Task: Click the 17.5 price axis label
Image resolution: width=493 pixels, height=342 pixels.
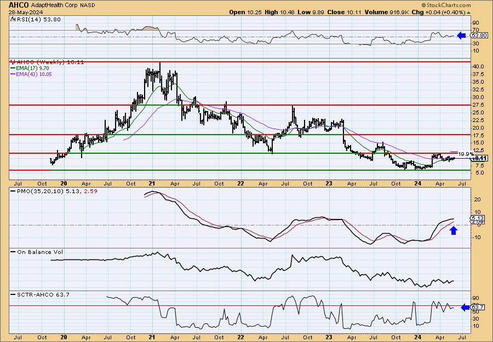Action: (478, 136)
